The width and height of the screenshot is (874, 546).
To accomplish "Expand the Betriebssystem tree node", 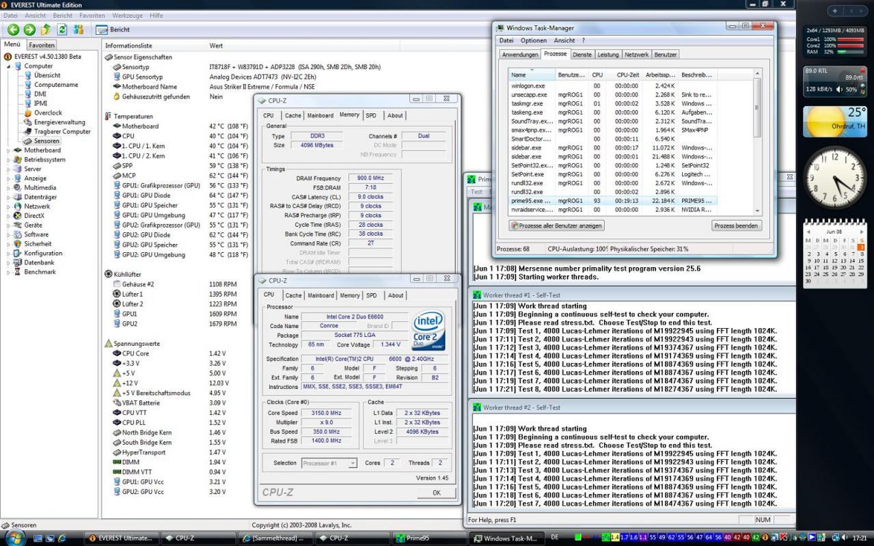I will tap(8, 160).
